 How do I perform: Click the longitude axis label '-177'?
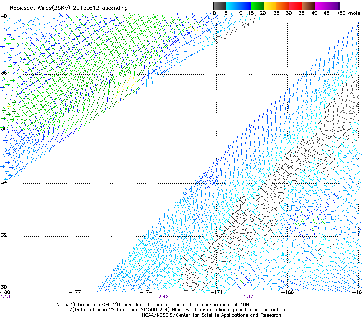[x=75, y=292]
